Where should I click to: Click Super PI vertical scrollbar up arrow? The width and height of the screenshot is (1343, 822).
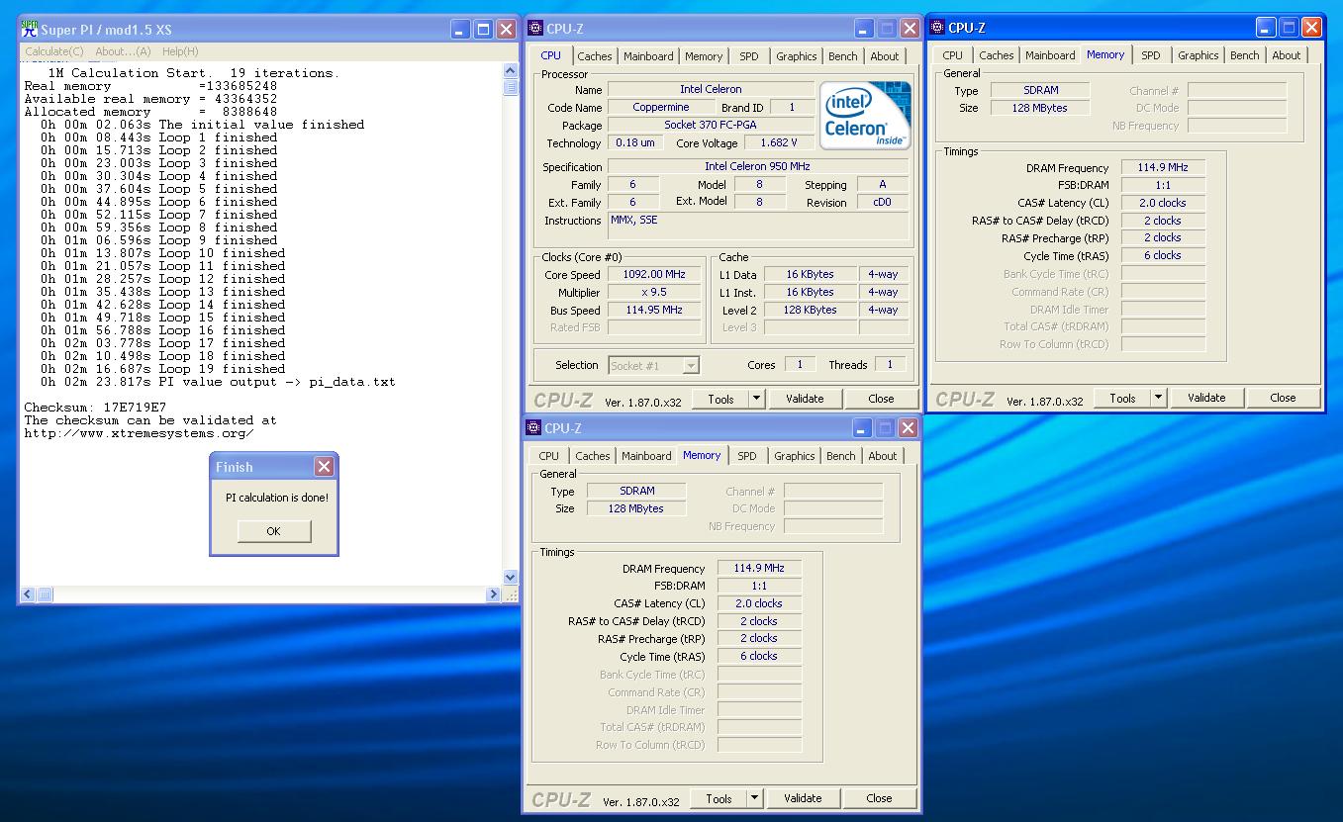click(x=511, y=71)
